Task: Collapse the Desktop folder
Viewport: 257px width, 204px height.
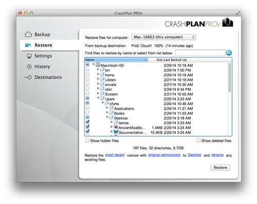Action: [107, 117]
